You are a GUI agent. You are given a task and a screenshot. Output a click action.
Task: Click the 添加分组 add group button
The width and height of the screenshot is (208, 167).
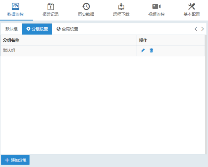pos(15,160)
